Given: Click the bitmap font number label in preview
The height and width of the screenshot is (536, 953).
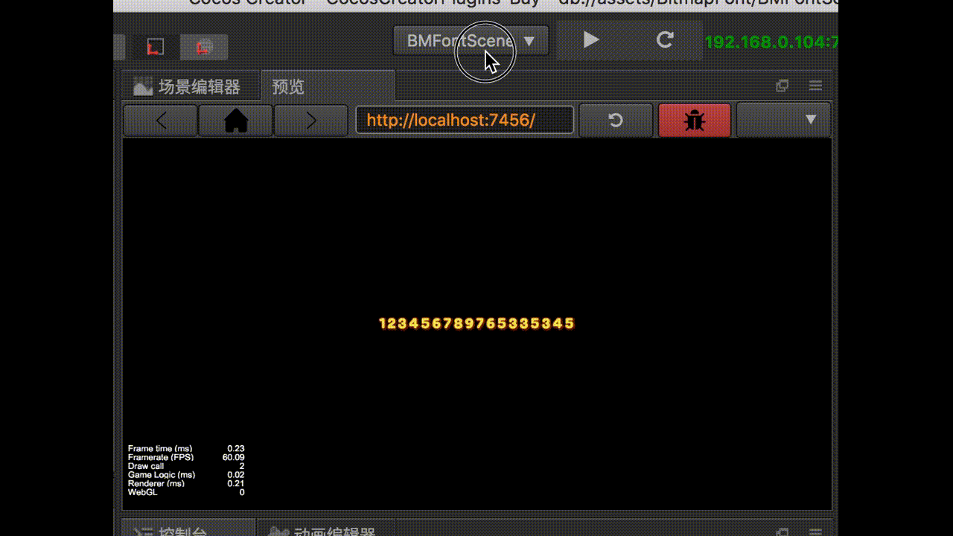Looking at the screenshot, I should [x=477, y=323].
